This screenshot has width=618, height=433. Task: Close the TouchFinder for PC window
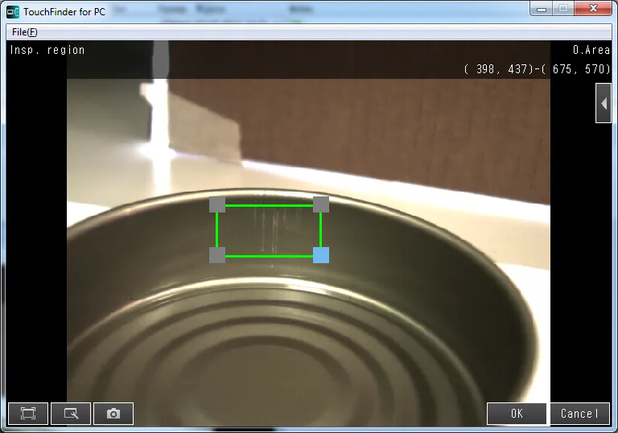tap(594, 9)
